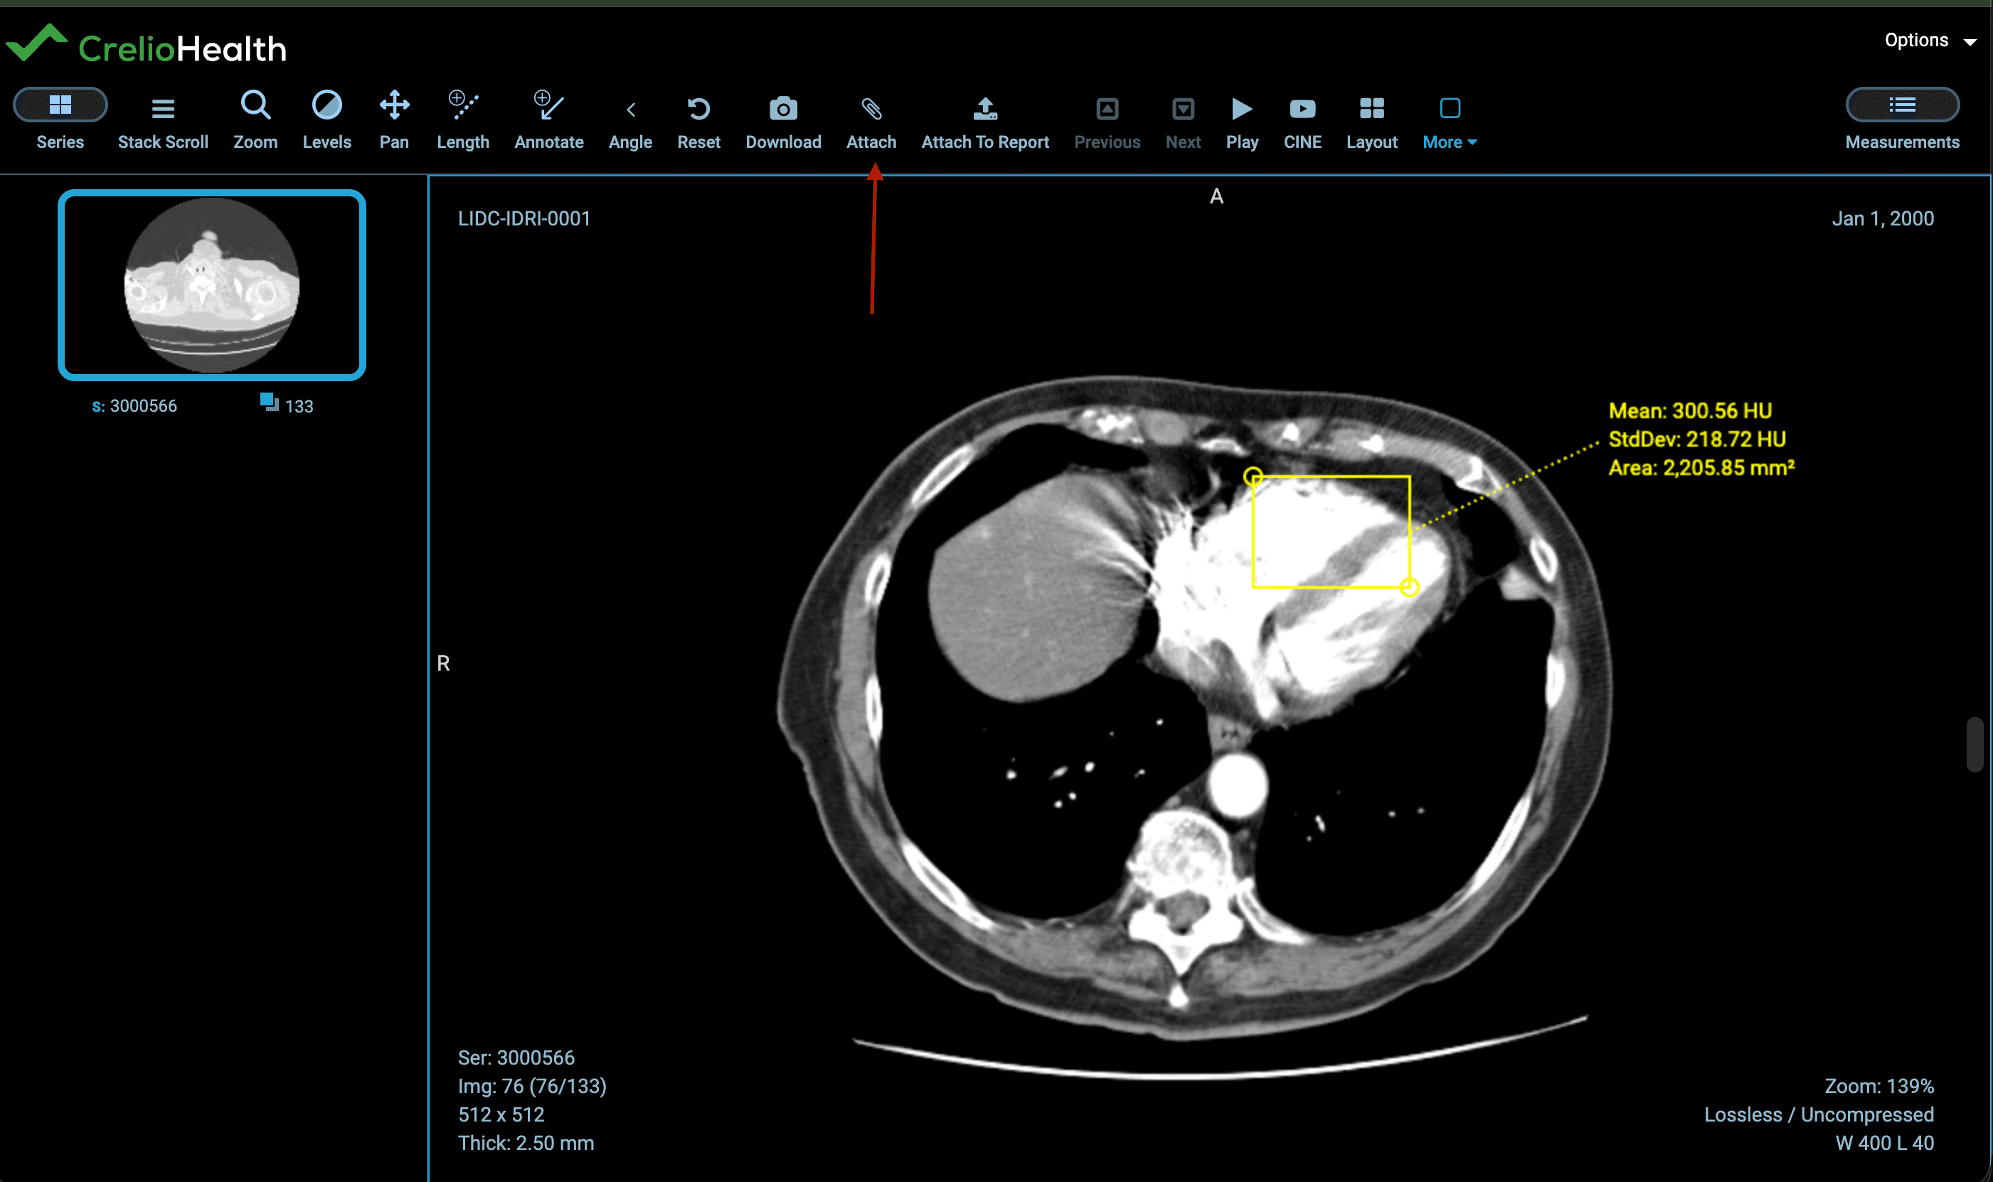Click the W 400 L 40 window level text
The height and width of the screenshot is (1182, 1993).
point(1885,1144)
